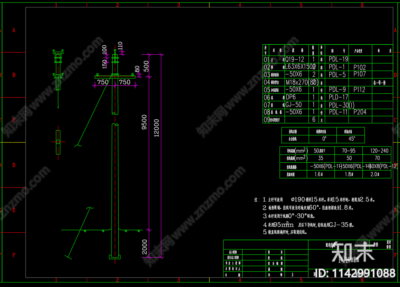Click note 1 mentioning ø190

[x=319, y=200]
